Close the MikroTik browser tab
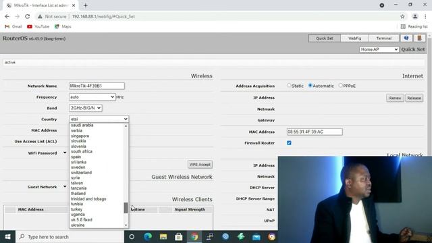The height and width of the screenshot is (243, 432). [x=74, y=5]
